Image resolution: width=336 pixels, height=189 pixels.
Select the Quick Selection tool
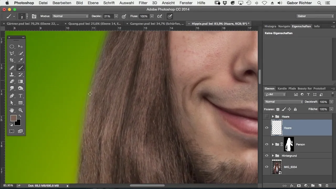coord(20,53)
